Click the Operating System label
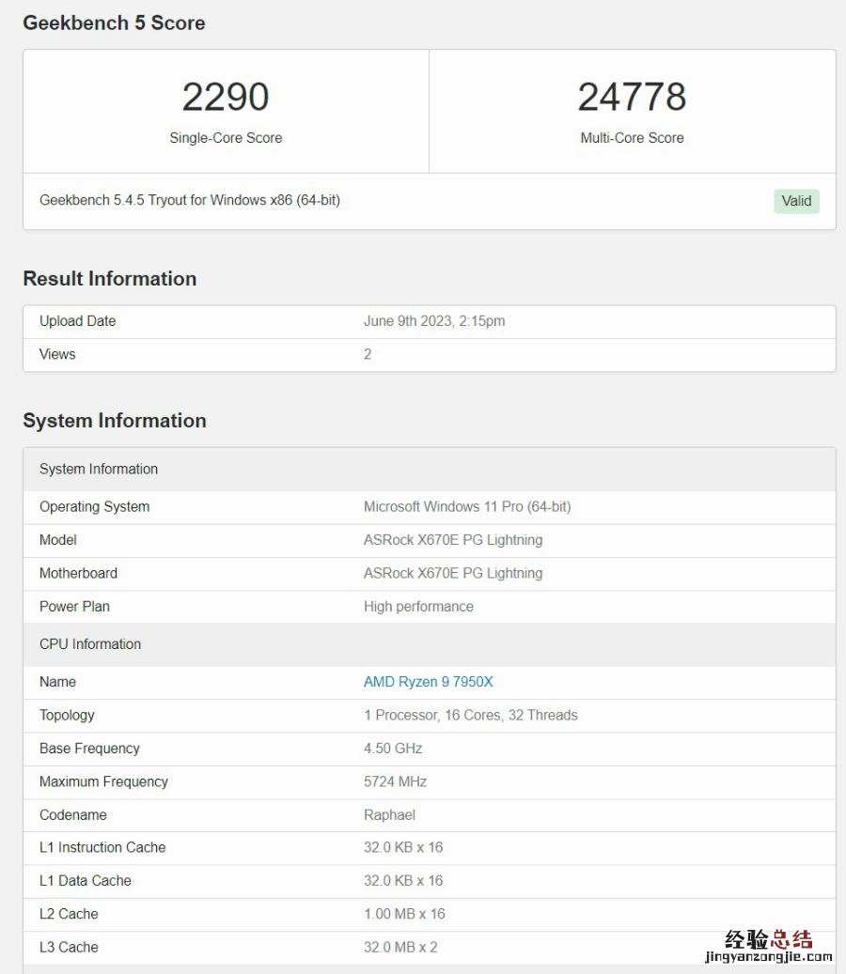846x974 pixels. [x=95, y=507]
